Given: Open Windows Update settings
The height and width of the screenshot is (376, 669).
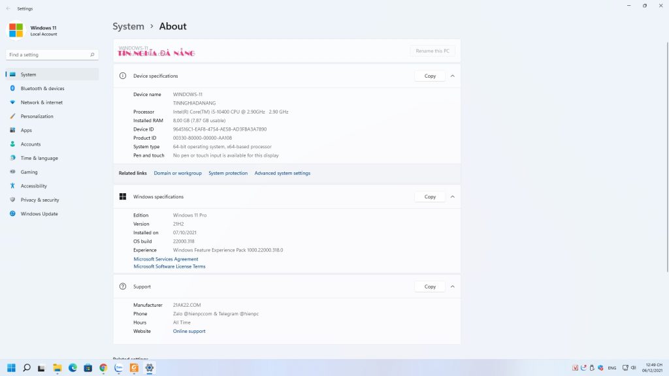Looking at the screenshot, I should coord(52,213).
